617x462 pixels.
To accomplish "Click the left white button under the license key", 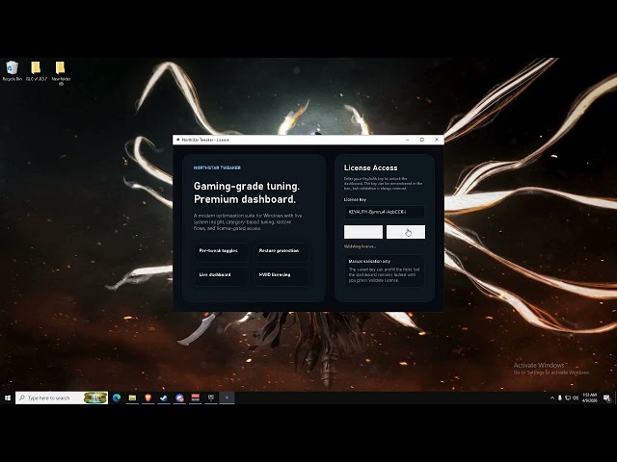I will [363, 232].
